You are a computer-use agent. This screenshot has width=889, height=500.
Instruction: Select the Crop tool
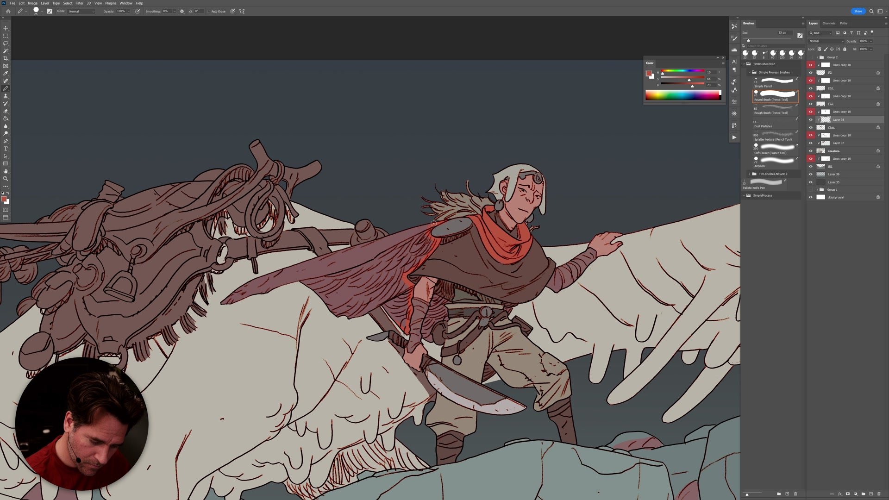(6, 58)
